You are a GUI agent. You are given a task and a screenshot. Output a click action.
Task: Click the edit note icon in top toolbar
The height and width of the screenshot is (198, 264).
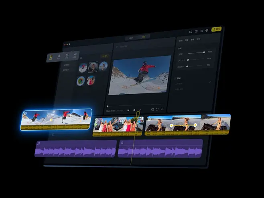click(x=201, y=31)
